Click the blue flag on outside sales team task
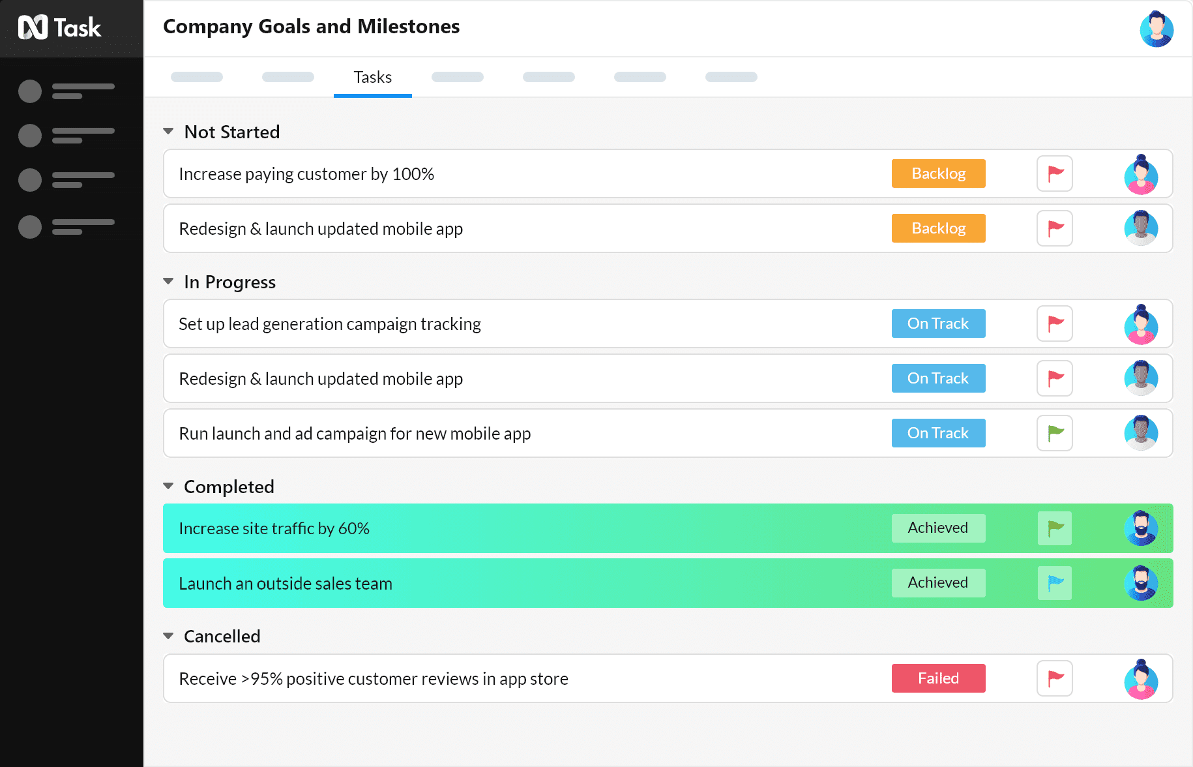 pyautogui.click(x=1054, y=583)
